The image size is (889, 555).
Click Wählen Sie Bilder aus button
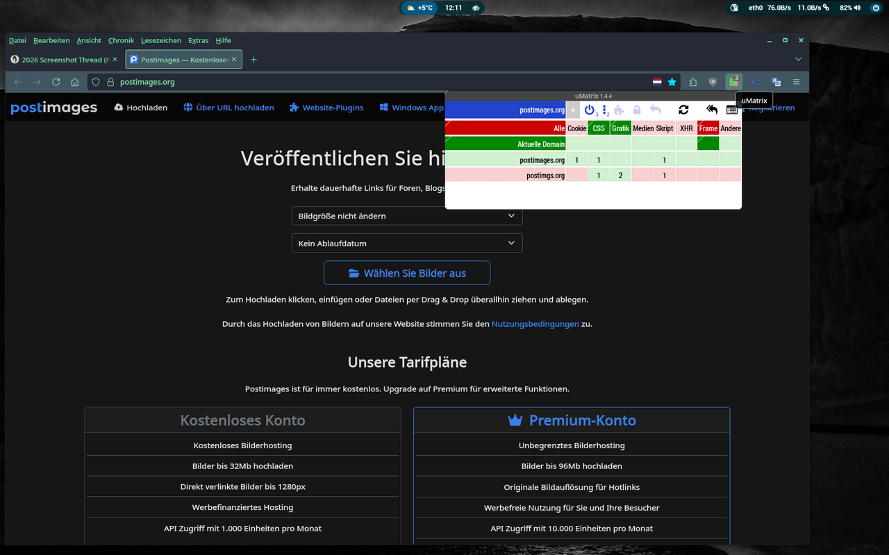[407, 273]
